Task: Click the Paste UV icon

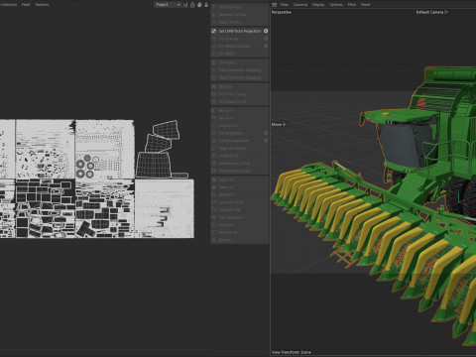Action: tap(214, 187)
